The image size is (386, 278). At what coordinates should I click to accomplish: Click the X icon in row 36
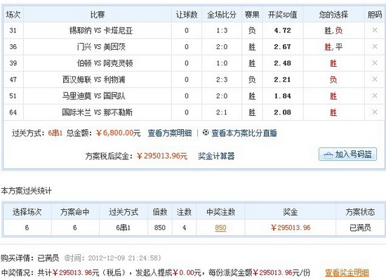[x=375, y=46]
